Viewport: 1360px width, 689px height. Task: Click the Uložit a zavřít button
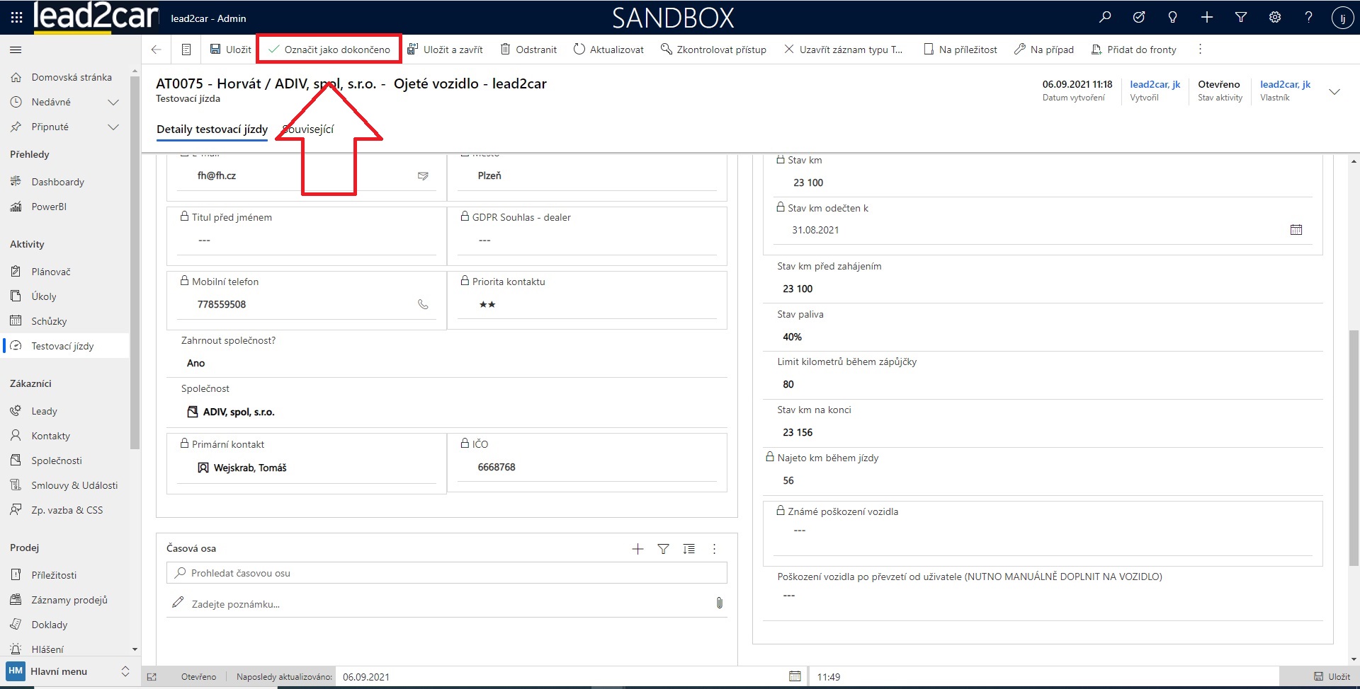[446, 50]
